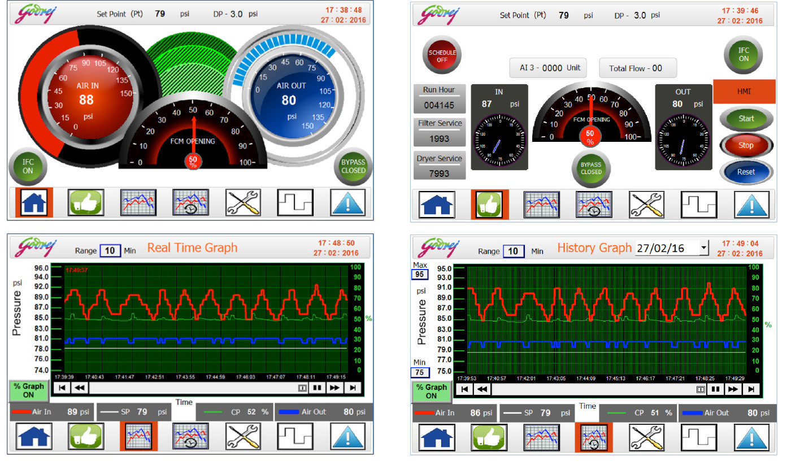Open history graph icon on Real Time Graph screen
Image resolution: width=791 pixels, height=469 pixels.
pos(190,436)
